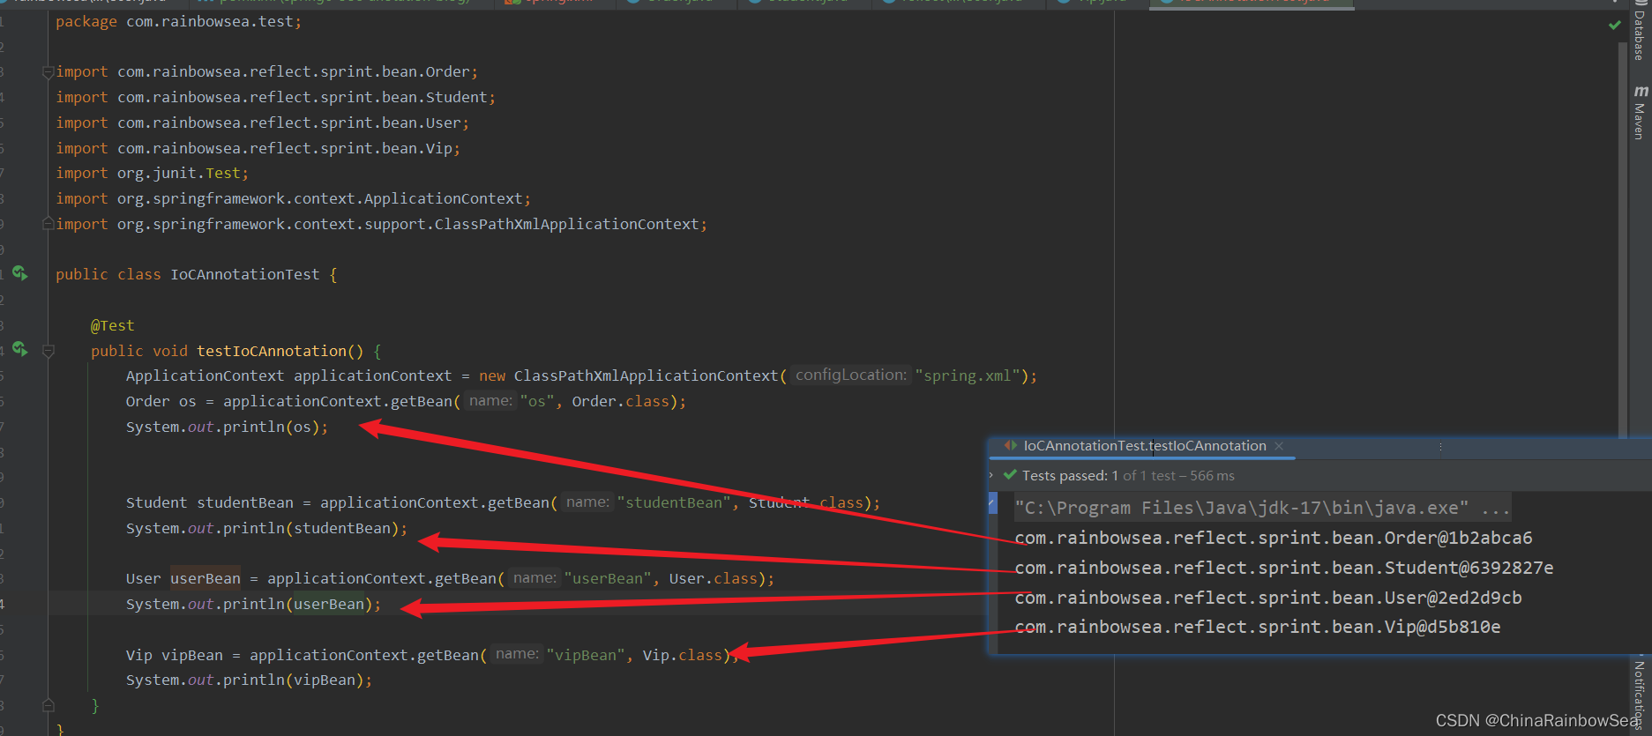Viewport: 1652px width, 736px height.
Task: Open run panel more options menu
Action: [x=1440, y=446]
